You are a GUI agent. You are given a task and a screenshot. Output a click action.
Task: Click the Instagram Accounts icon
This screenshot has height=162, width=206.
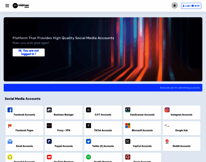tap(167, 110)
